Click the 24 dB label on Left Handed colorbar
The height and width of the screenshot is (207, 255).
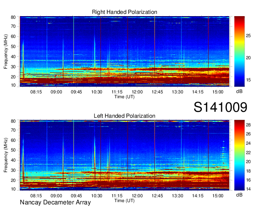click(248, 143)
